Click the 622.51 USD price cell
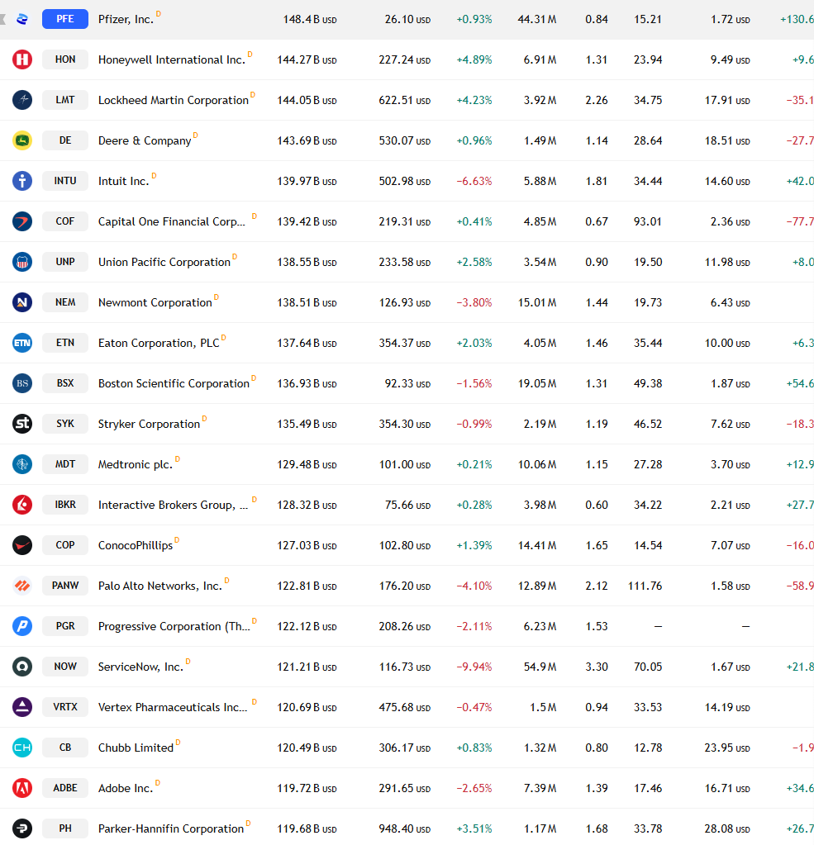Image resolution: width=814 pixels, height=845 pixels. 404,100
